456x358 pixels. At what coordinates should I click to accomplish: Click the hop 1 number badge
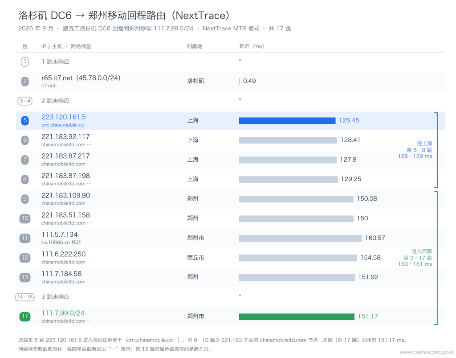click(25, 62)
